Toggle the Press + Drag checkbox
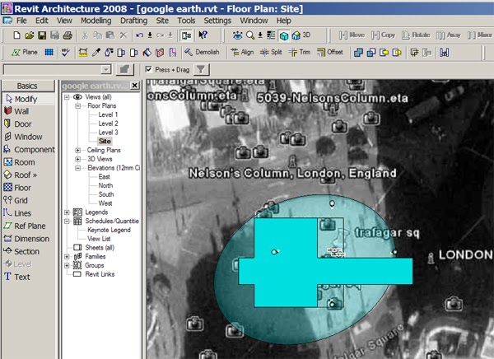Image resolution: width=494 pixels, height=359 pixels. [149, 69]
